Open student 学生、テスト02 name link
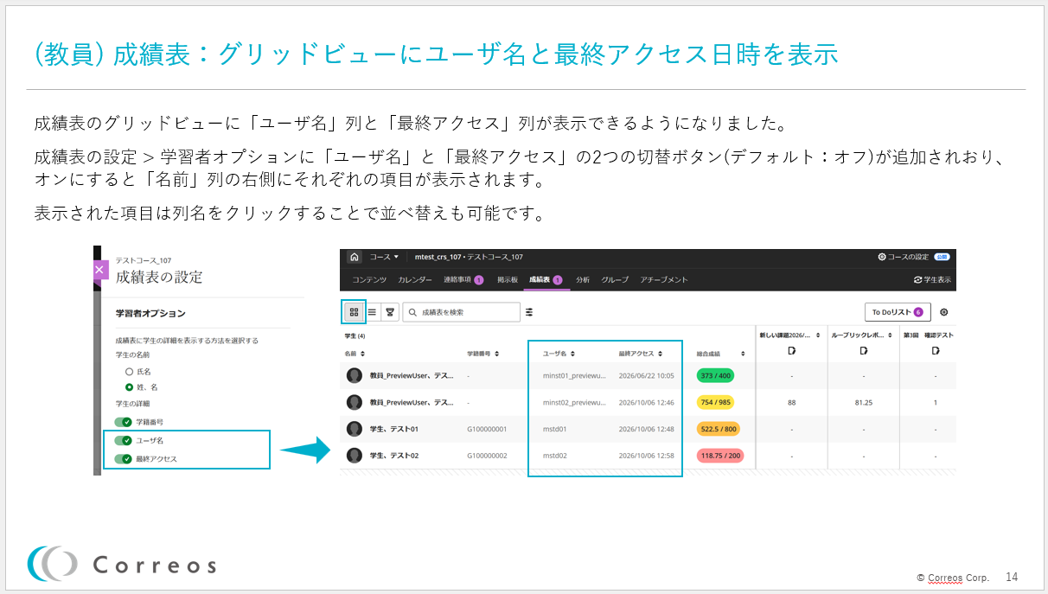Screen dimensions: 1048x594 point(394,455)
